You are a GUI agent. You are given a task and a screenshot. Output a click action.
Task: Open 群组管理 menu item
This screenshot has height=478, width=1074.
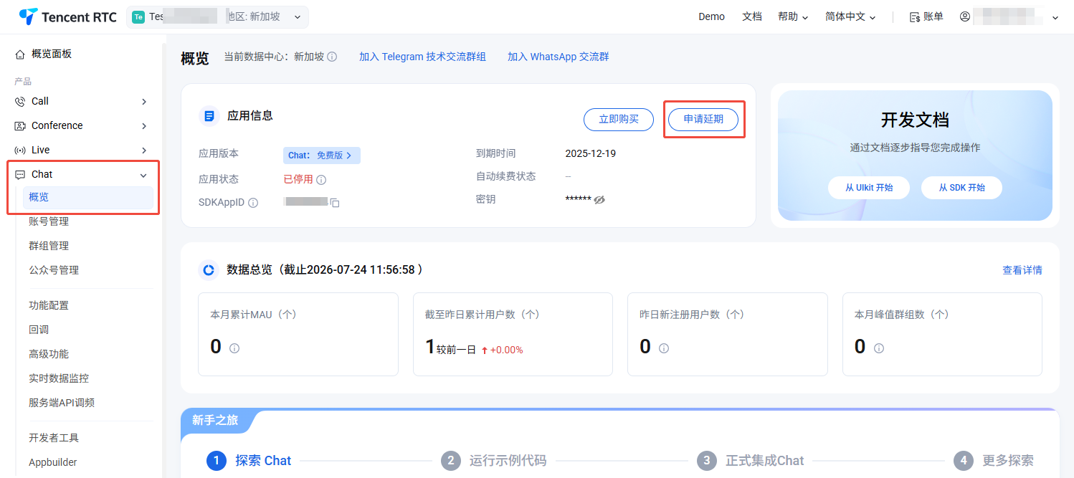(x=49, y=247)
